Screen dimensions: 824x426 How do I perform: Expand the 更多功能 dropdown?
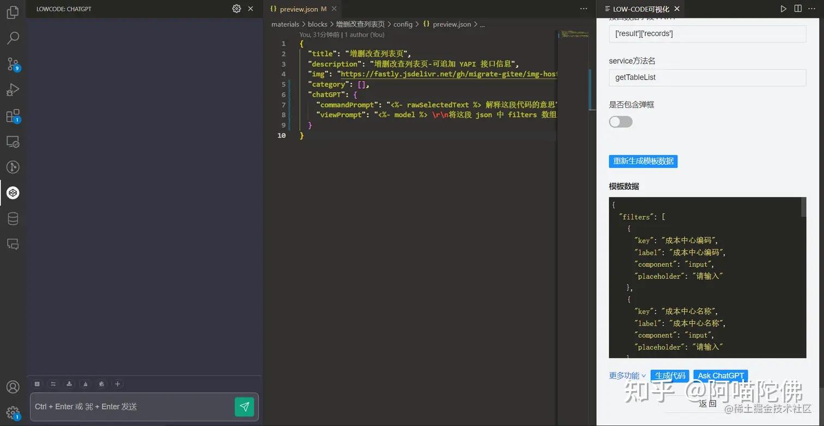(x=627, y=376)
